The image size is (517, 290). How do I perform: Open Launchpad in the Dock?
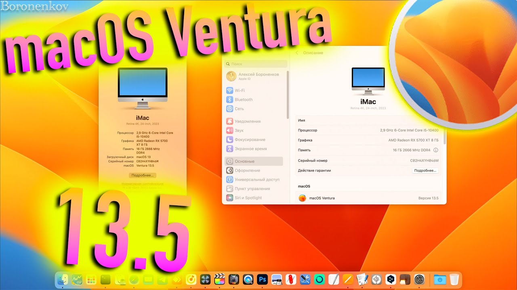(x=91, y=279)
